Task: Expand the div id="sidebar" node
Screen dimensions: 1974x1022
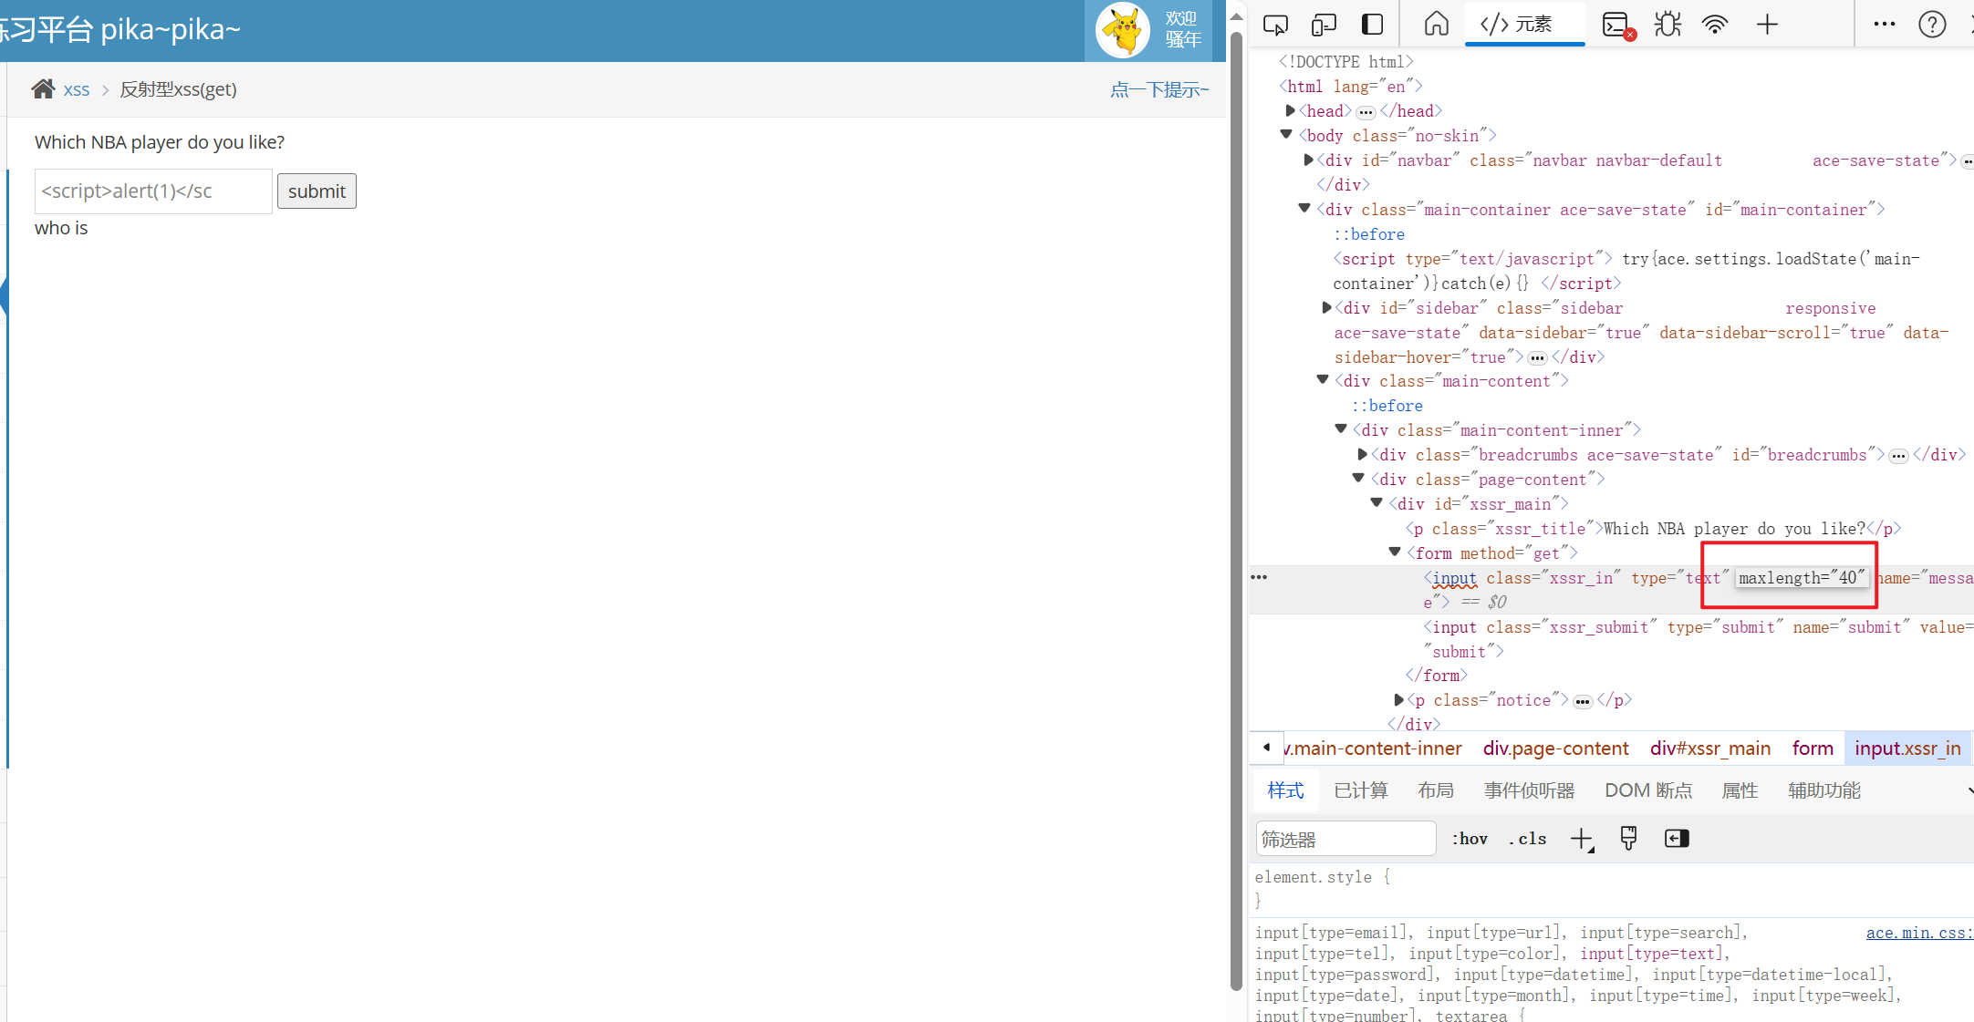Action: [1326, 307]
